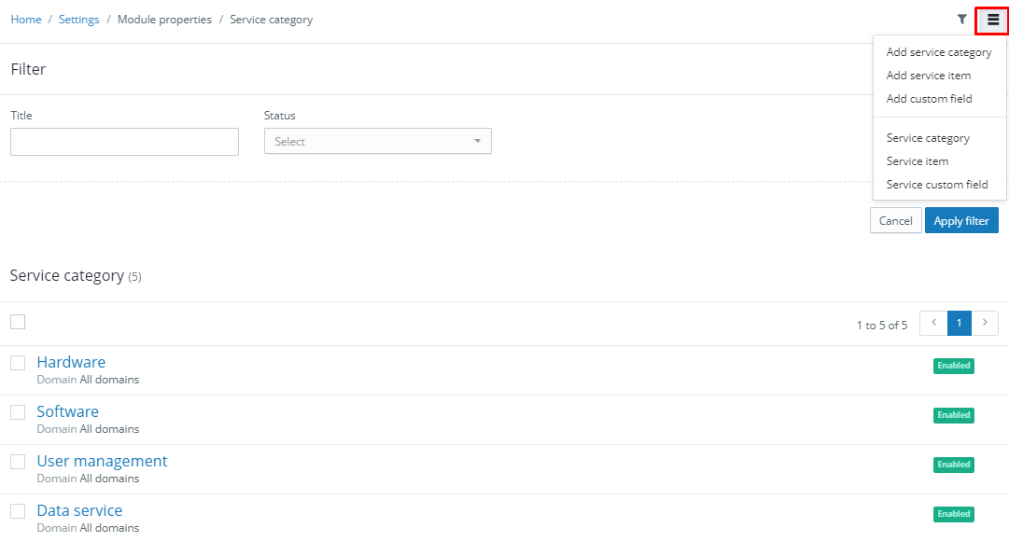Click the Enabled badge for Software
The height and width of the screenshot is (542, 1009).
954,415
